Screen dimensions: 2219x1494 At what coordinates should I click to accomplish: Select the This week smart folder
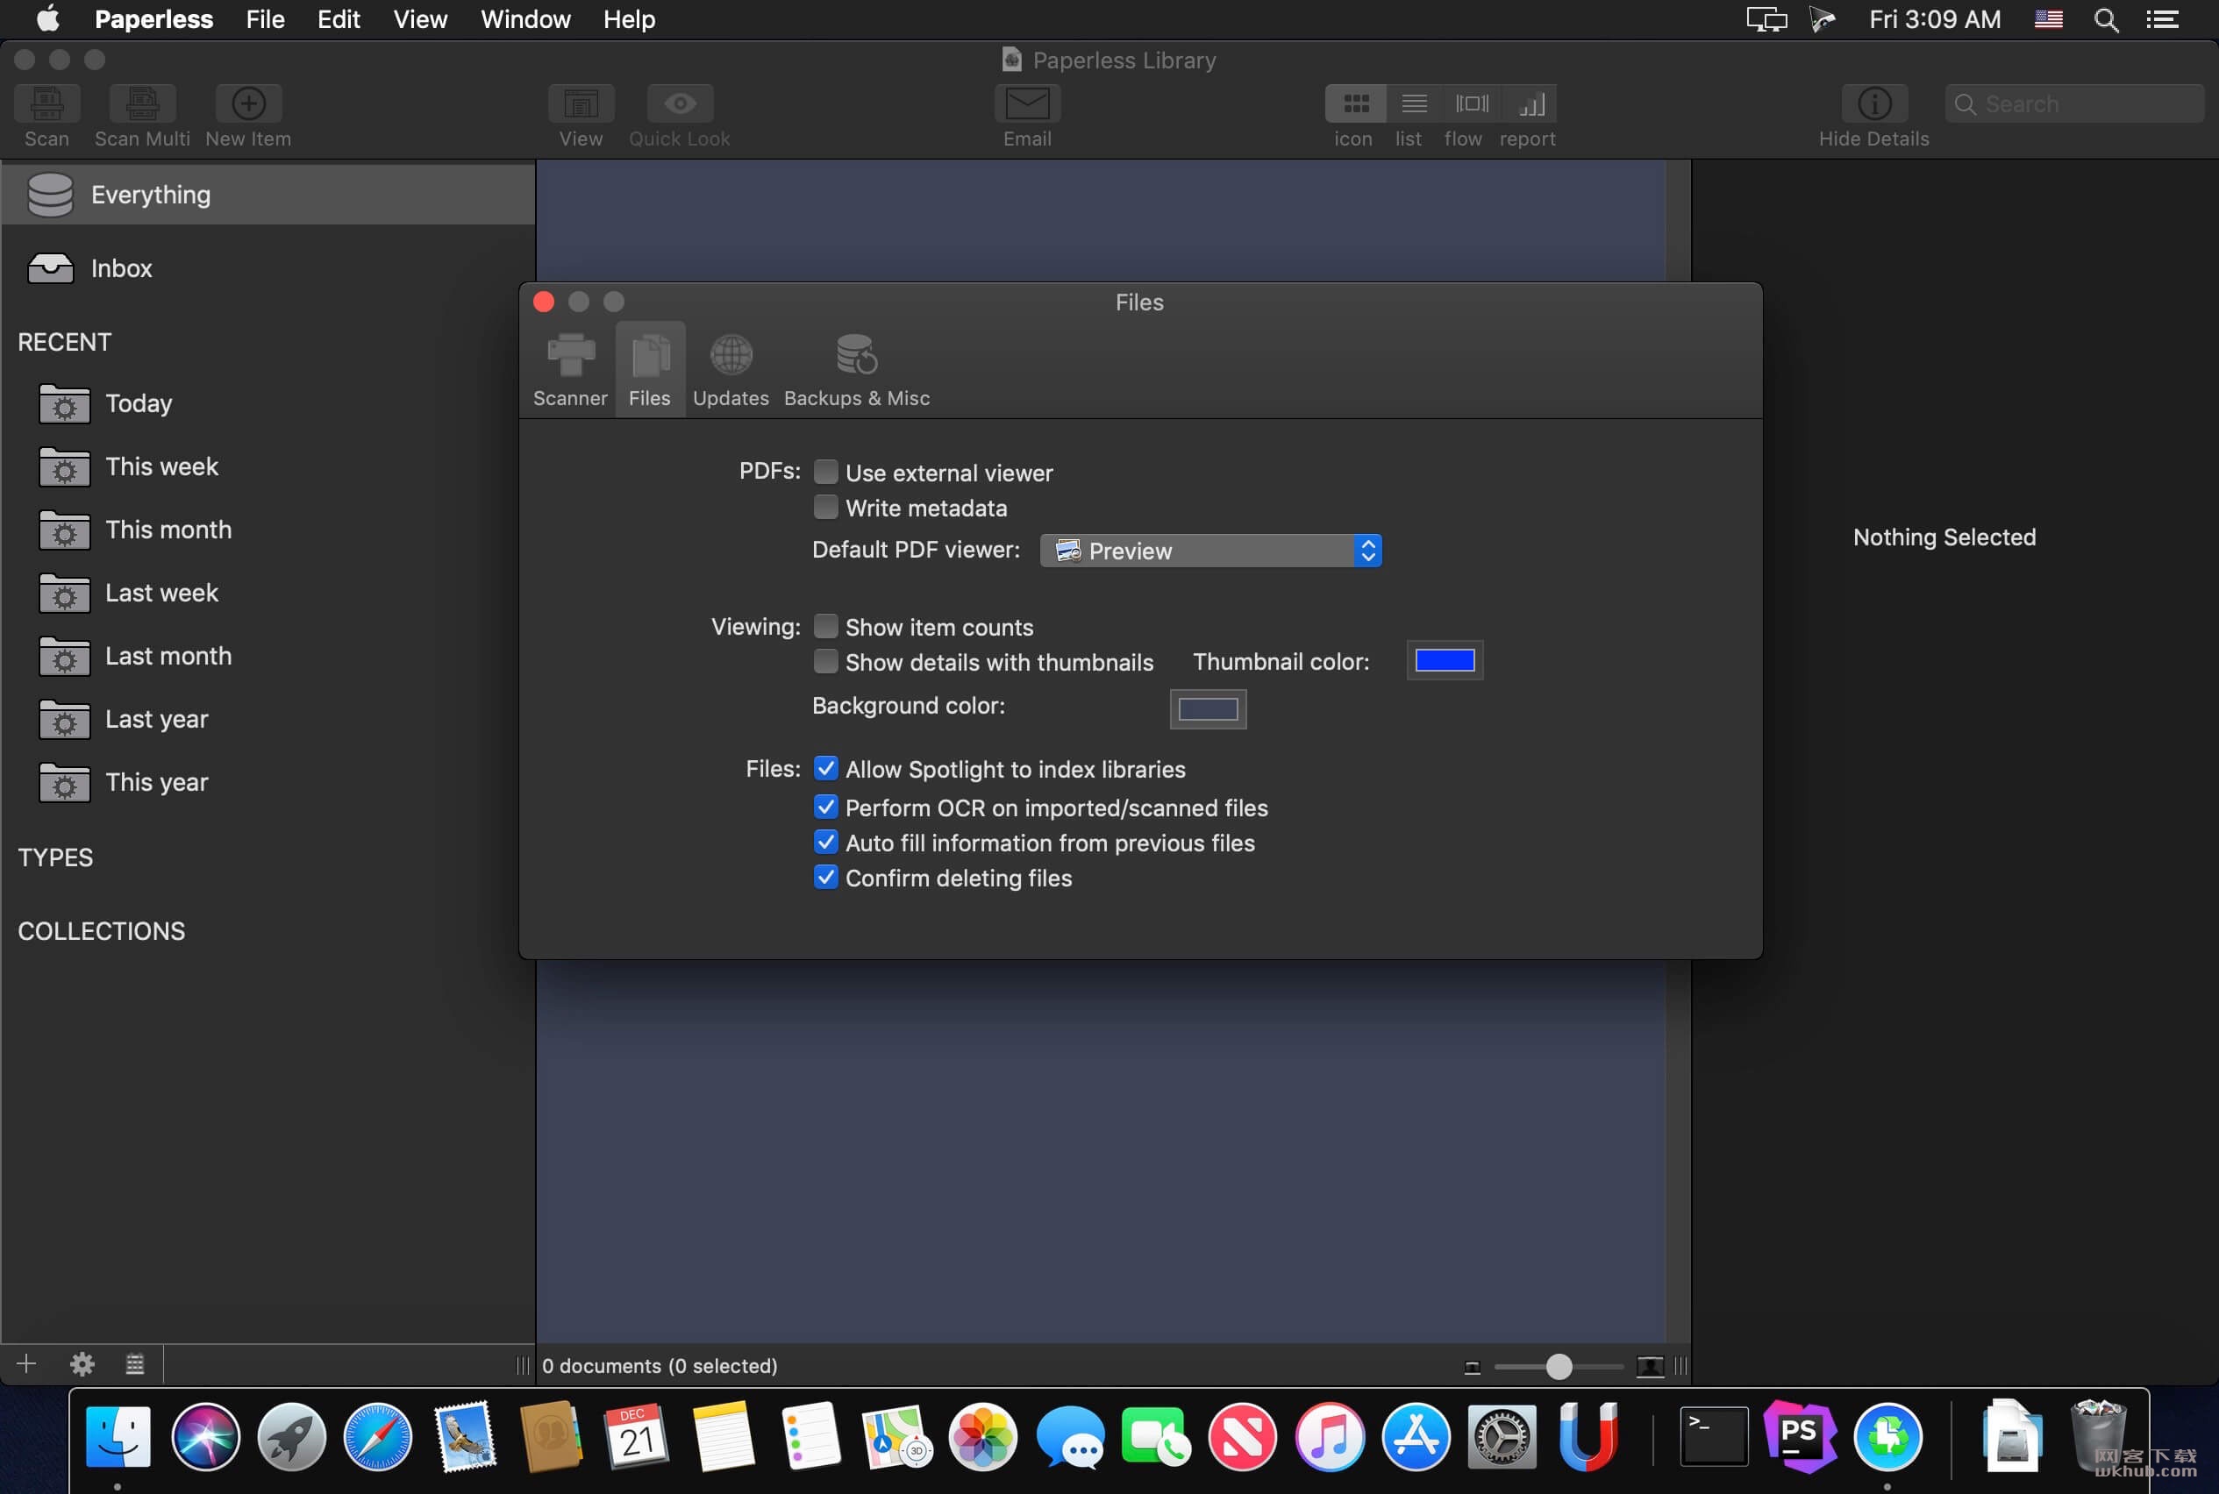[268, 466]
